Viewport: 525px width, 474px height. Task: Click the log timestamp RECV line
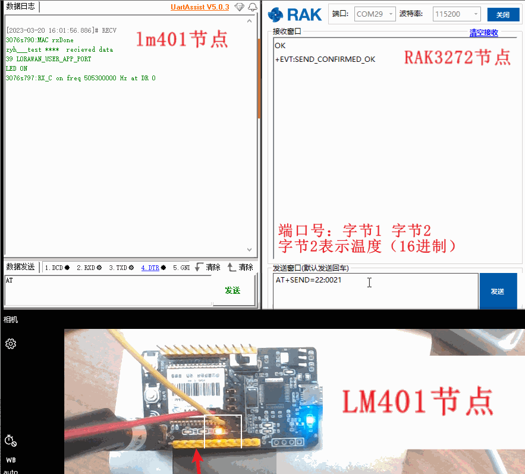[x=61, y=30]
